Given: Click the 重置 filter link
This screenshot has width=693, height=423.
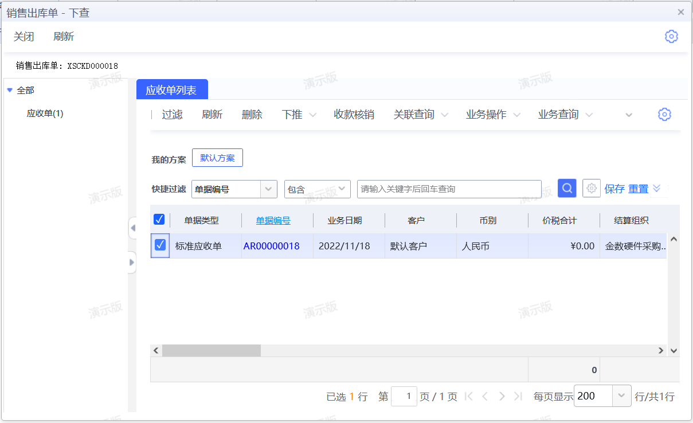Looking at the screenshot, I should click(x=639, y=189).
